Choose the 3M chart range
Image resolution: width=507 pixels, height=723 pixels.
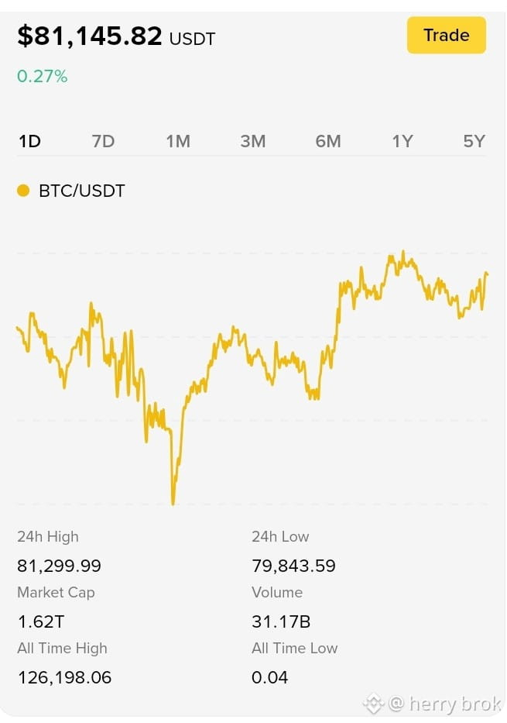point(253,141)
